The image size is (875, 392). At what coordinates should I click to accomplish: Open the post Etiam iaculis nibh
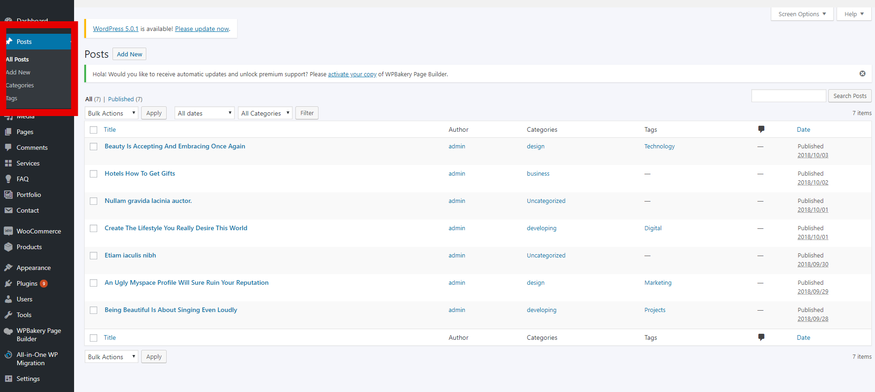[x=130, y=255]
